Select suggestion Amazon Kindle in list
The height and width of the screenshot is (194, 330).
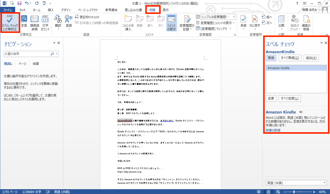tap(296, 68)
